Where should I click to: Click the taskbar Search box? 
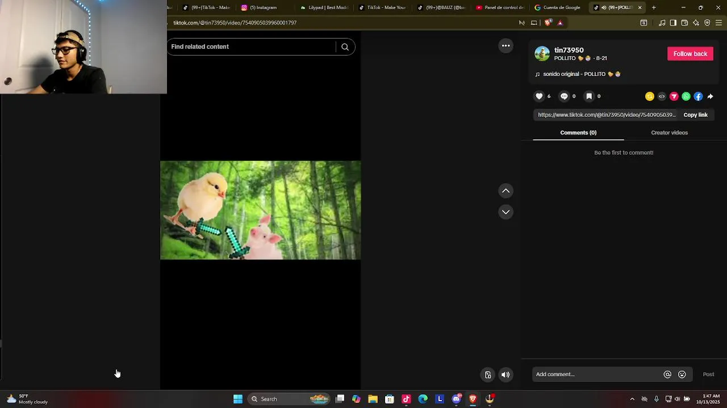tap(289, 399)
